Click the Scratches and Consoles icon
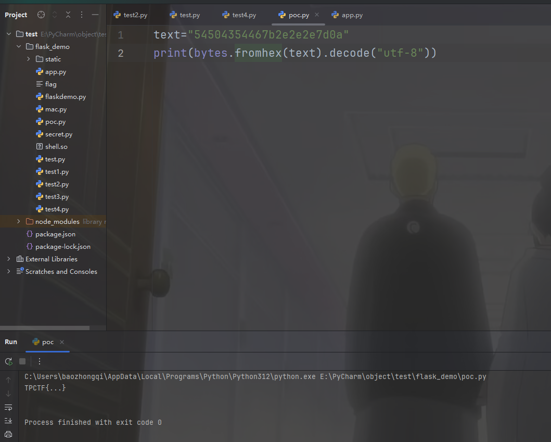 pos(20,271)
